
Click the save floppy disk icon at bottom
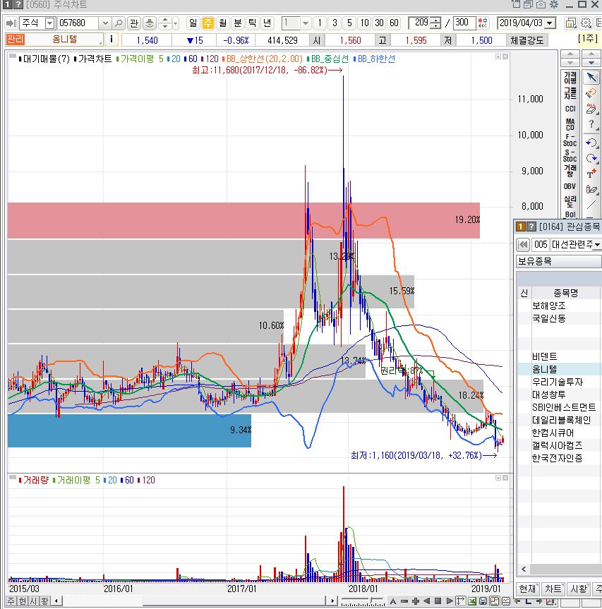coord(483,601)
